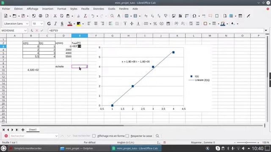
Task: Click the Freeze rows and columns icon
Action: tap(231, 16)
